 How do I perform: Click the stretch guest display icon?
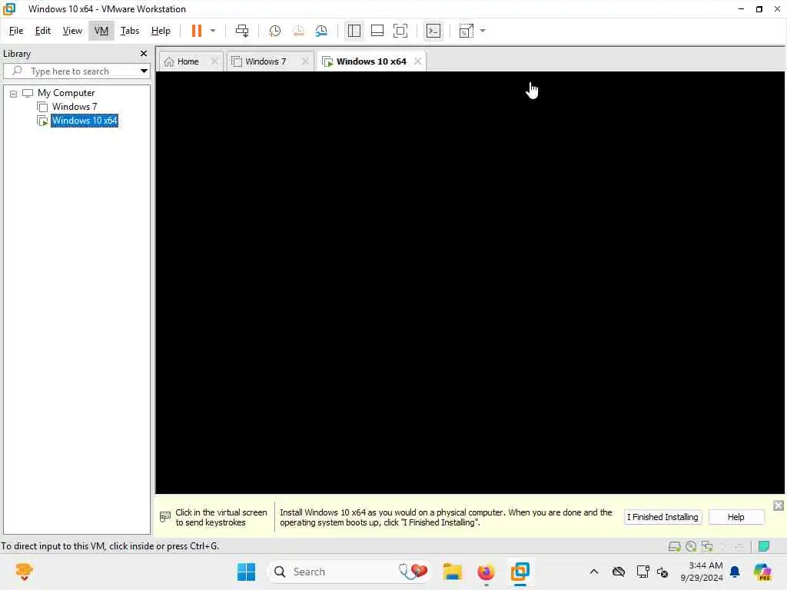coord(467,31)
